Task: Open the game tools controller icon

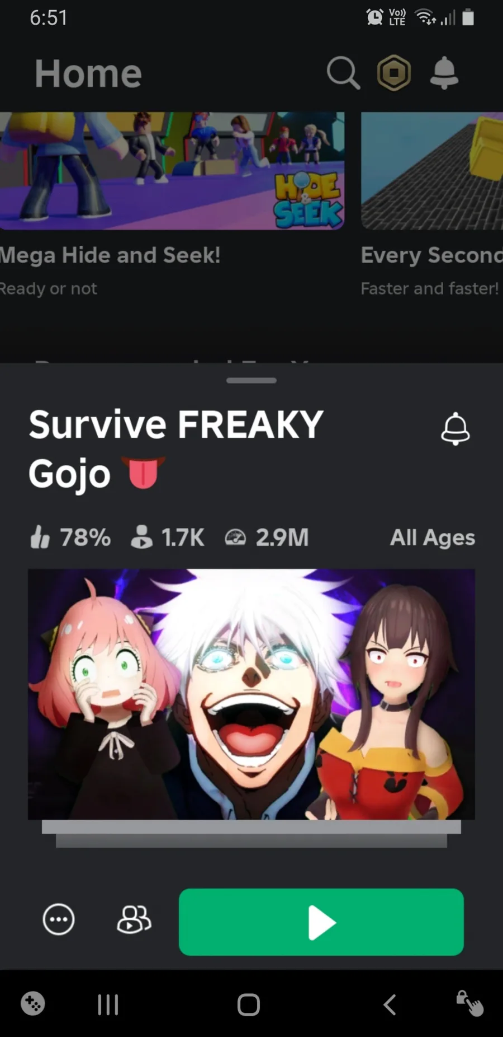Action: tap(33, 1003)
